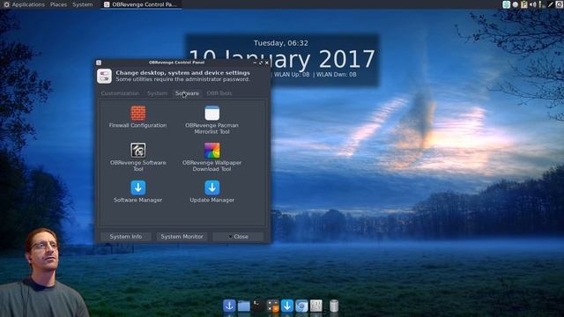The height and width of the screenshot is (317, 564).
Task: Open Software Manager in control panel
Action: 137,192
